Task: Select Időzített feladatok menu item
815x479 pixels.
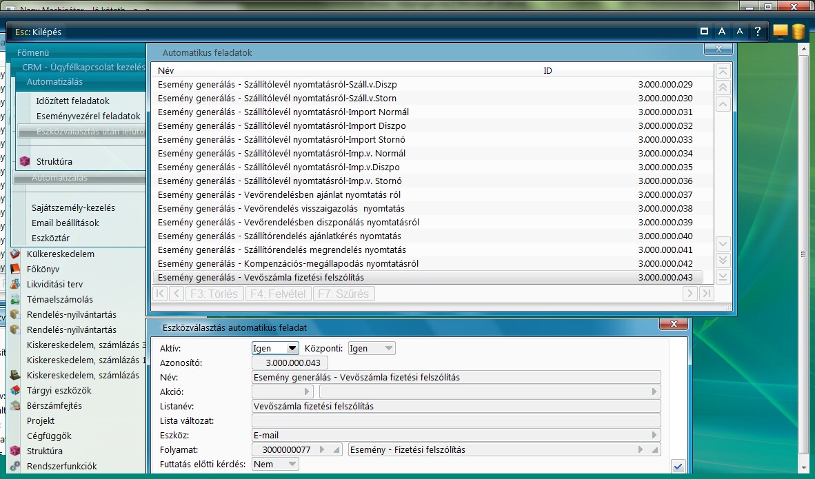Action: (73, 101)
